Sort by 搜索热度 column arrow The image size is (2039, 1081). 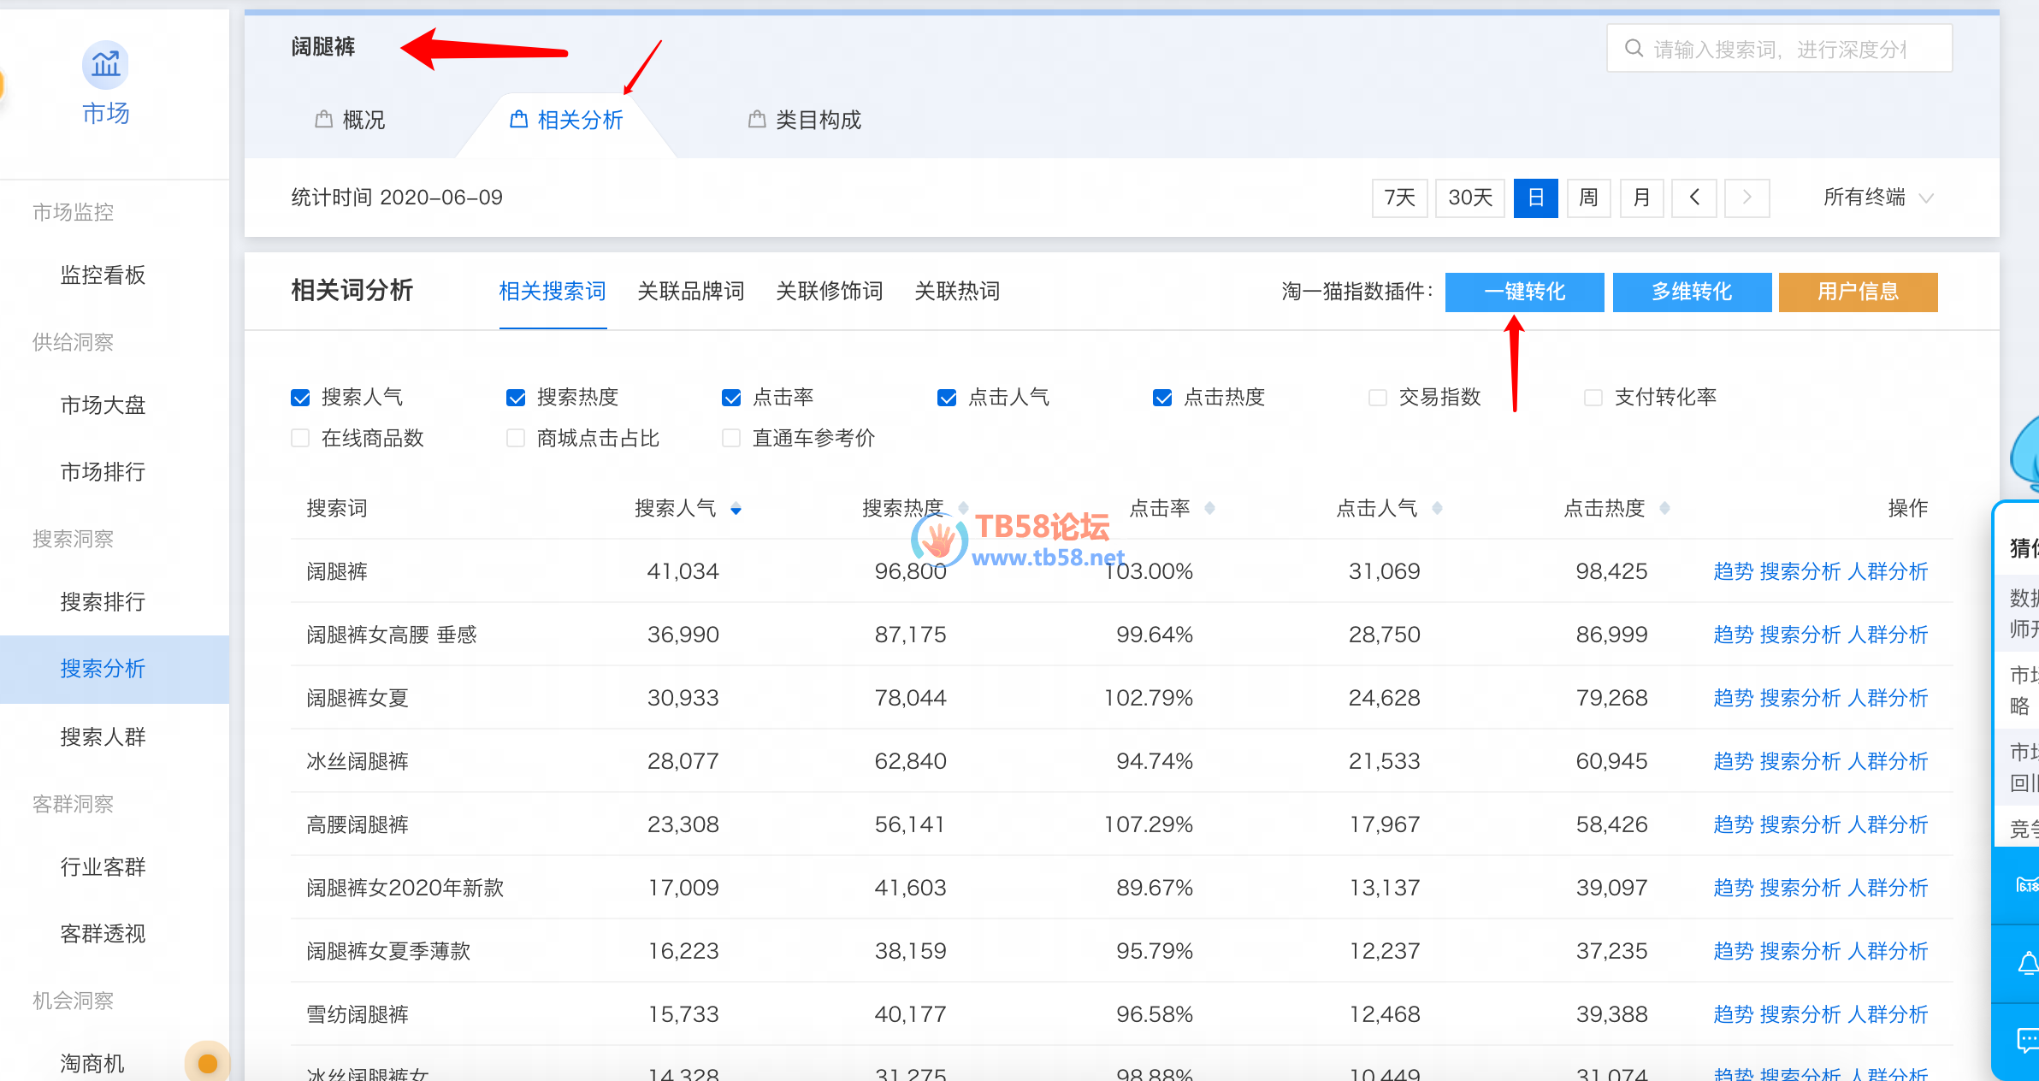click(x=963, y=509)
